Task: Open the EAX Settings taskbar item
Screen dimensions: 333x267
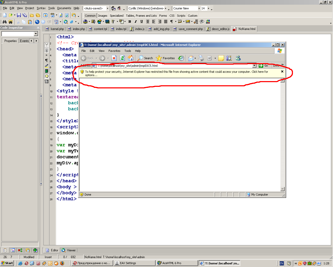Action: coord(135,263)
